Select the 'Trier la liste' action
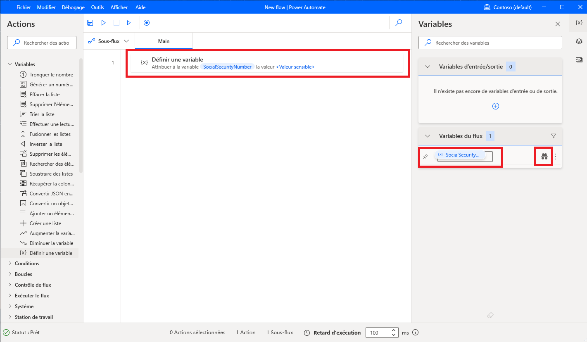 [37, 114]
